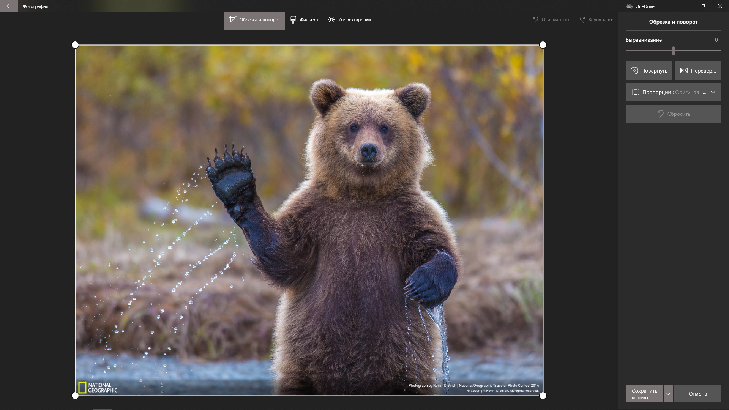Click the Фотографии app title area
The height and width of the screenshot is (410, 729).
(x=36, y=6)
